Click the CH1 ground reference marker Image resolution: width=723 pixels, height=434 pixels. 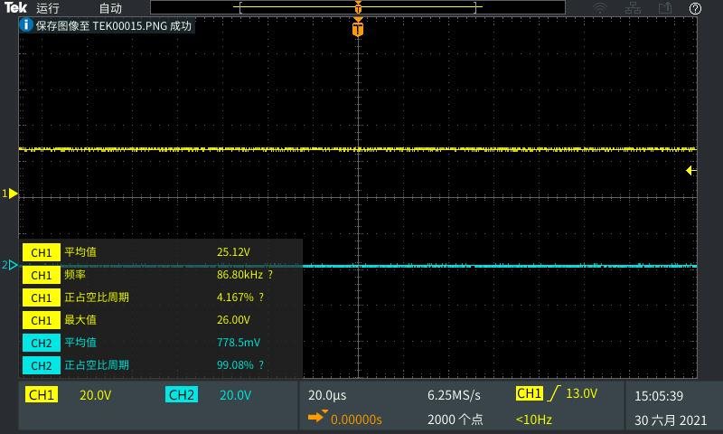click(10, 193)
